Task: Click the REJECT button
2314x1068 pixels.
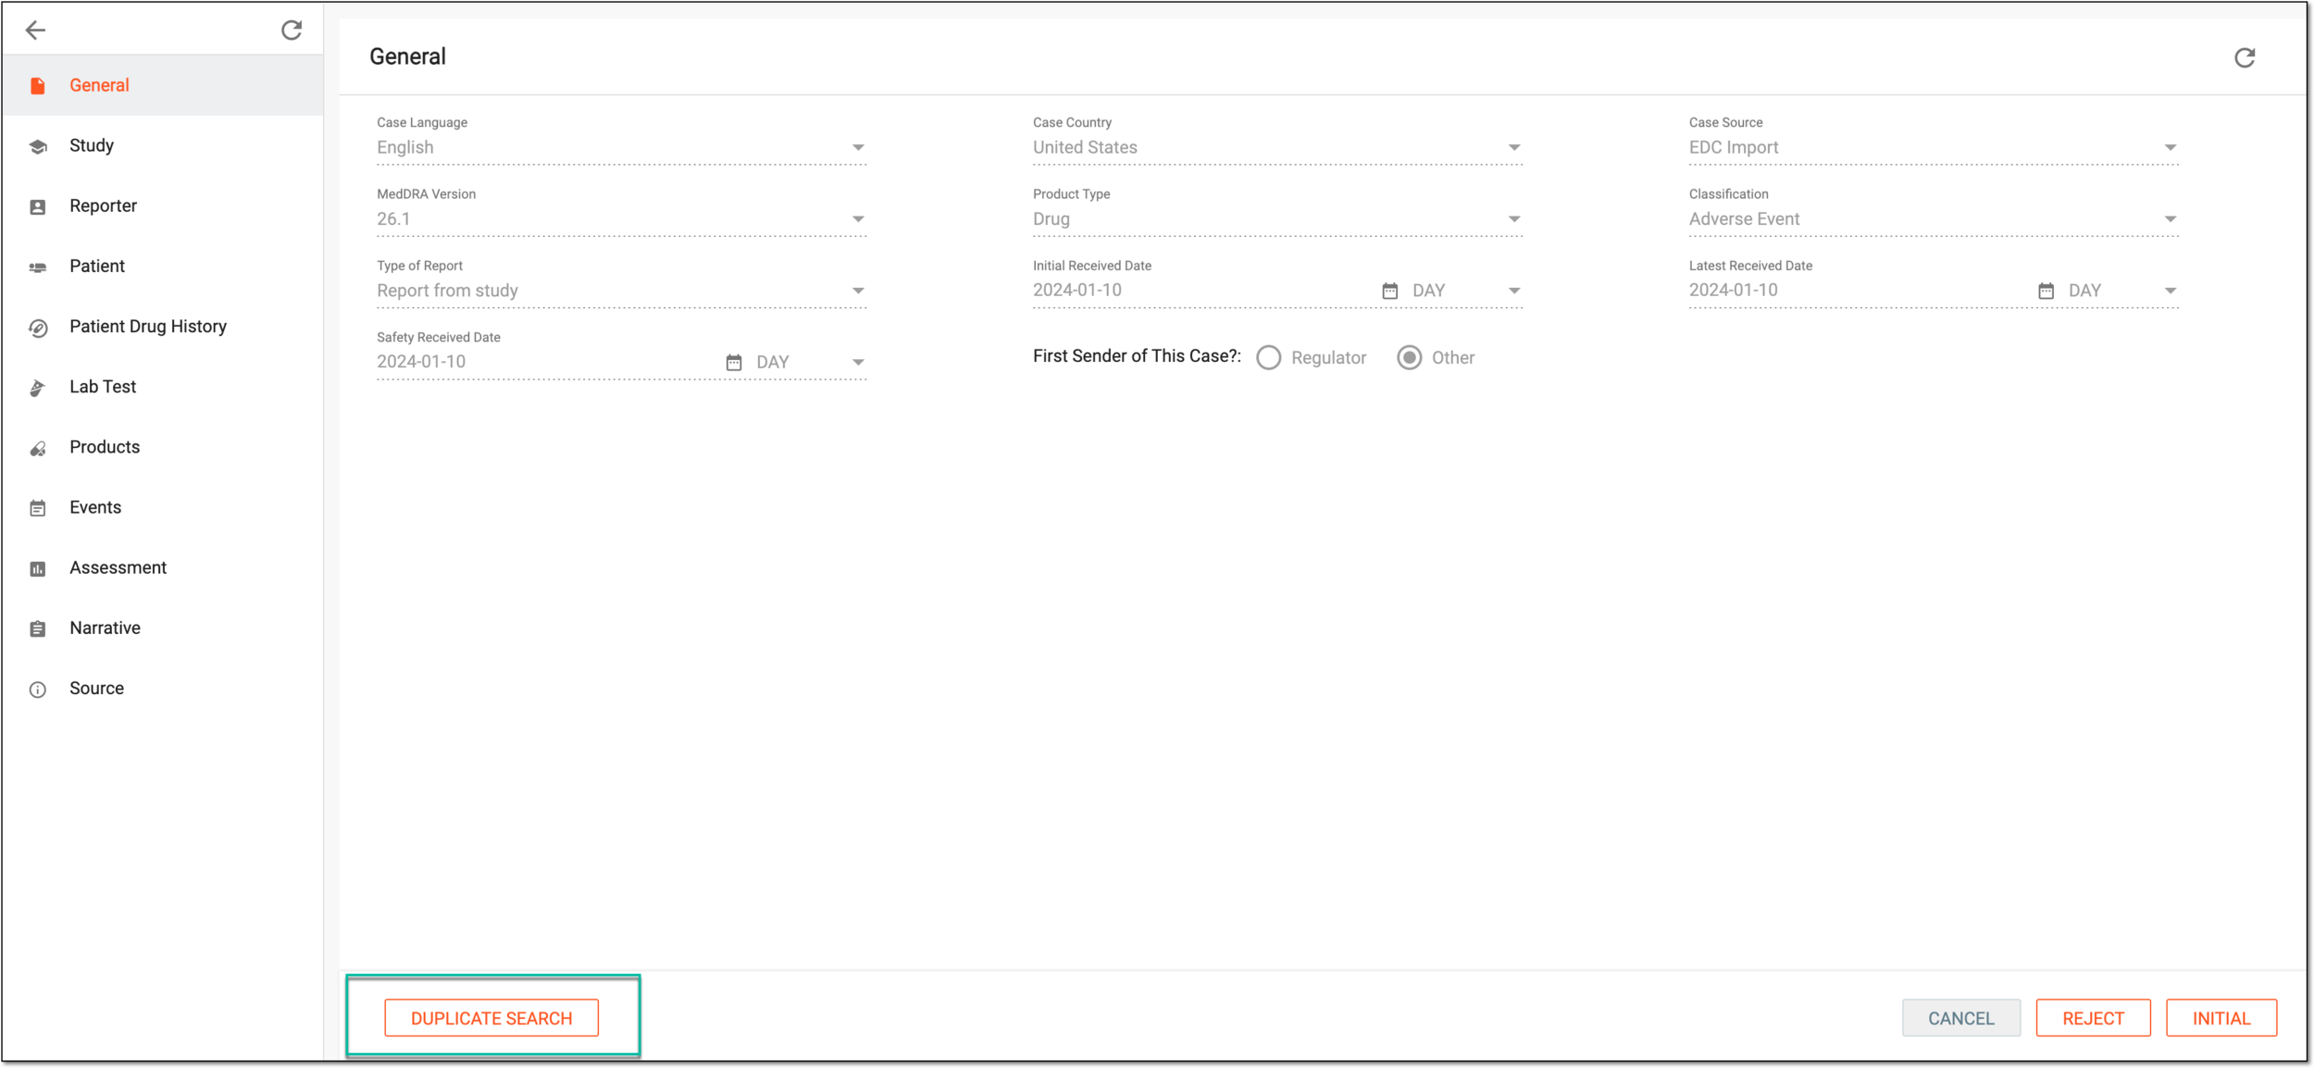Action: (x=2094, y=1018)
